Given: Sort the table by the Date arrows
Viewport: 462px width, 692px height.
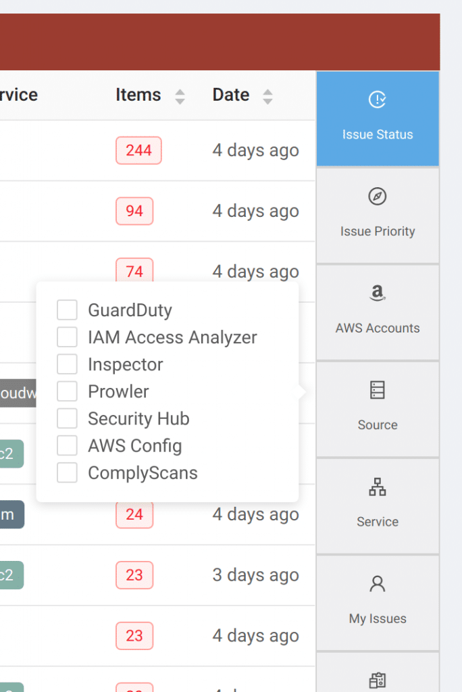Looking at the screenshot, I should click(x=267, y=97).
